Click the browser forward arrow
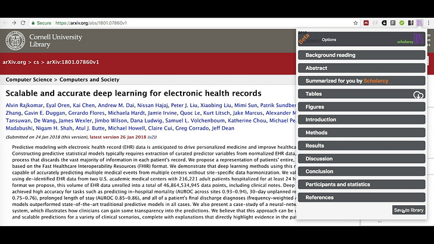This screenshot has height=244, width=434. [14, 23]
